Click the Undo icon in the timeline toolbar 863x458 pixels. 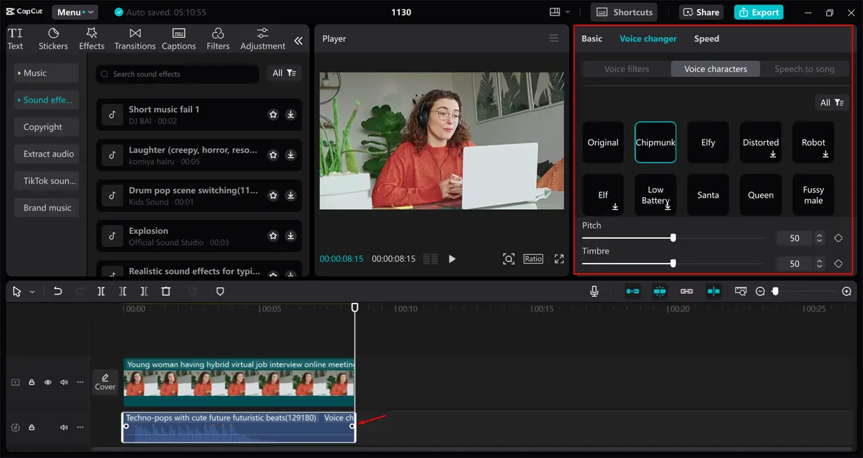[x=57, y=291]
